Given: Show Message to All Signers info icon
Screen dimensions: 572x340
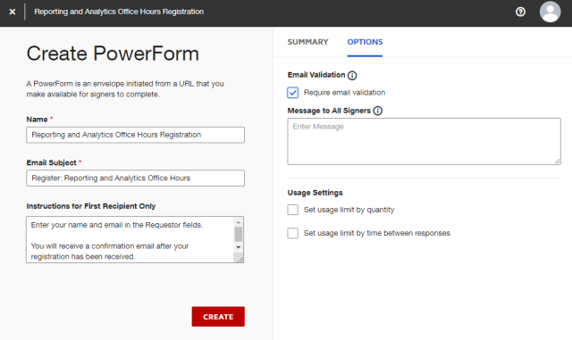Looking at the screenshot, I should point(377,111).
